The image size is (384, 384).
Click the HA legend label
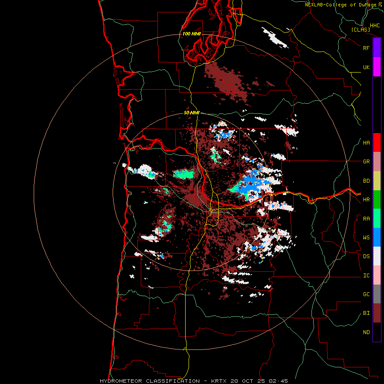pyautogui.click(x=366, y=143)
